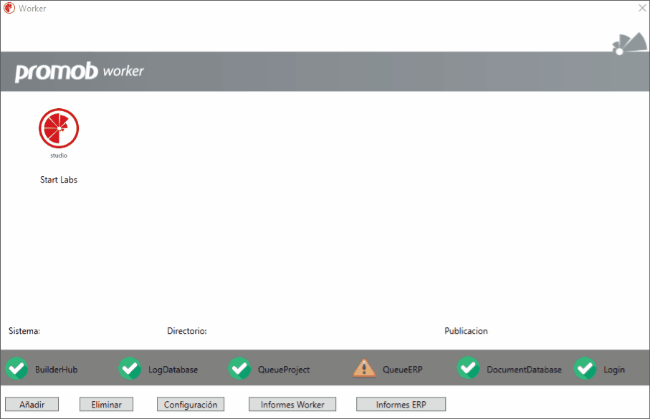Click the Login green check status icon
Screen dimensions: 650x419
[586, 368]
